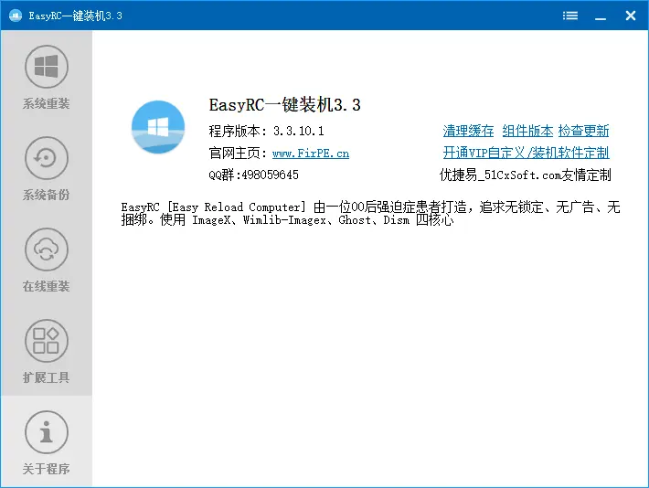Open the 在线重装 cloud sync icon
The height and width of the screenshot is (488, 649).
46,249
